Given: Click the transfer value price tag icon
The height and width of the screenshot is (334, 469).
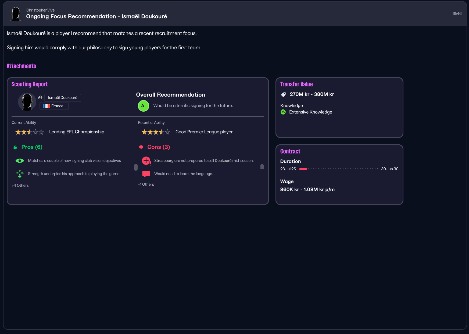Looking at the screenshot, I should tap(283, 94).
